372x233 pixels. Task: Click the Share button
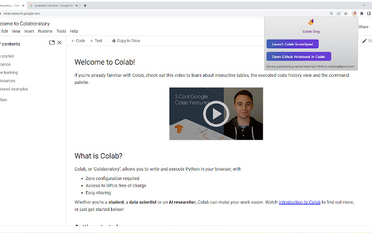363,27
